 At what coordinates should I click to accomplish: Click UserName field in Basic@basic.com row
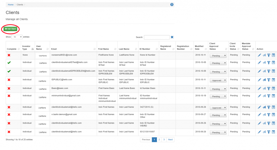coord(42,89)
